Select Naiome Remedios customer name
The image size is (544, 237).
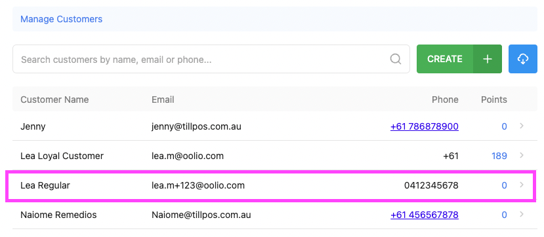(58, 215)
